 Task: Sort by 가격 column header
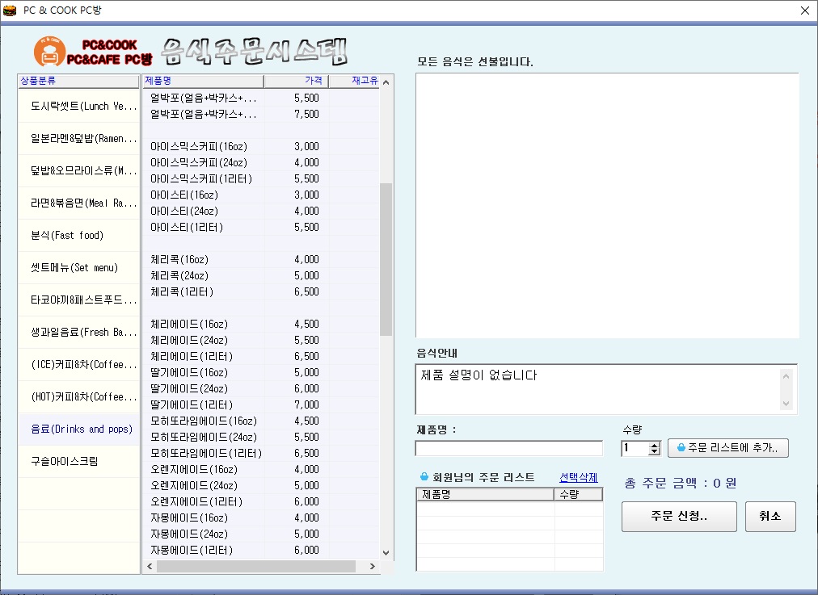point(297,81)
